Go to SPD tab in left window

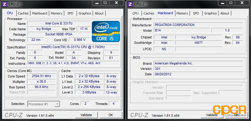click(70, 13)
